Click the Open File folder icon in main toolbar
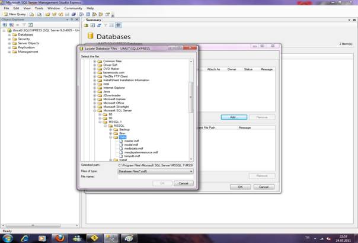358x243 pixels. point(47,14)
